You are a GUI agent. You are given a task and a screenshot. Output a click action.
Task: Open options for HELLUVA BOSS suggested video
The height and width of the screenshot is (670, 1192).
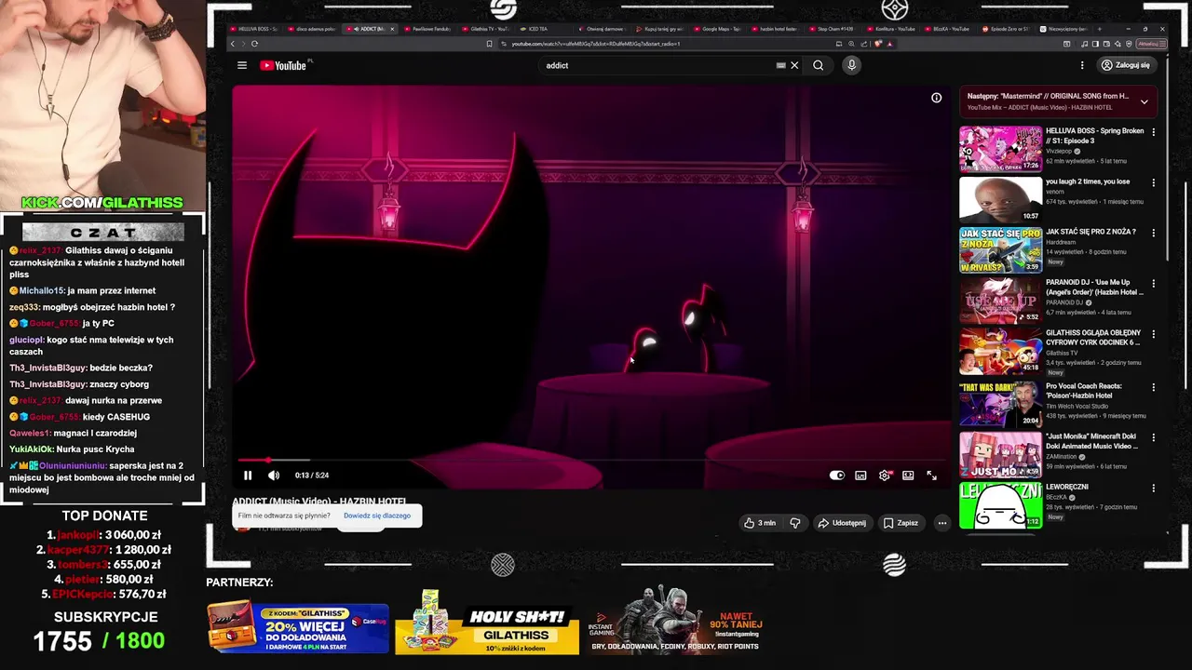click(1153, 132)
